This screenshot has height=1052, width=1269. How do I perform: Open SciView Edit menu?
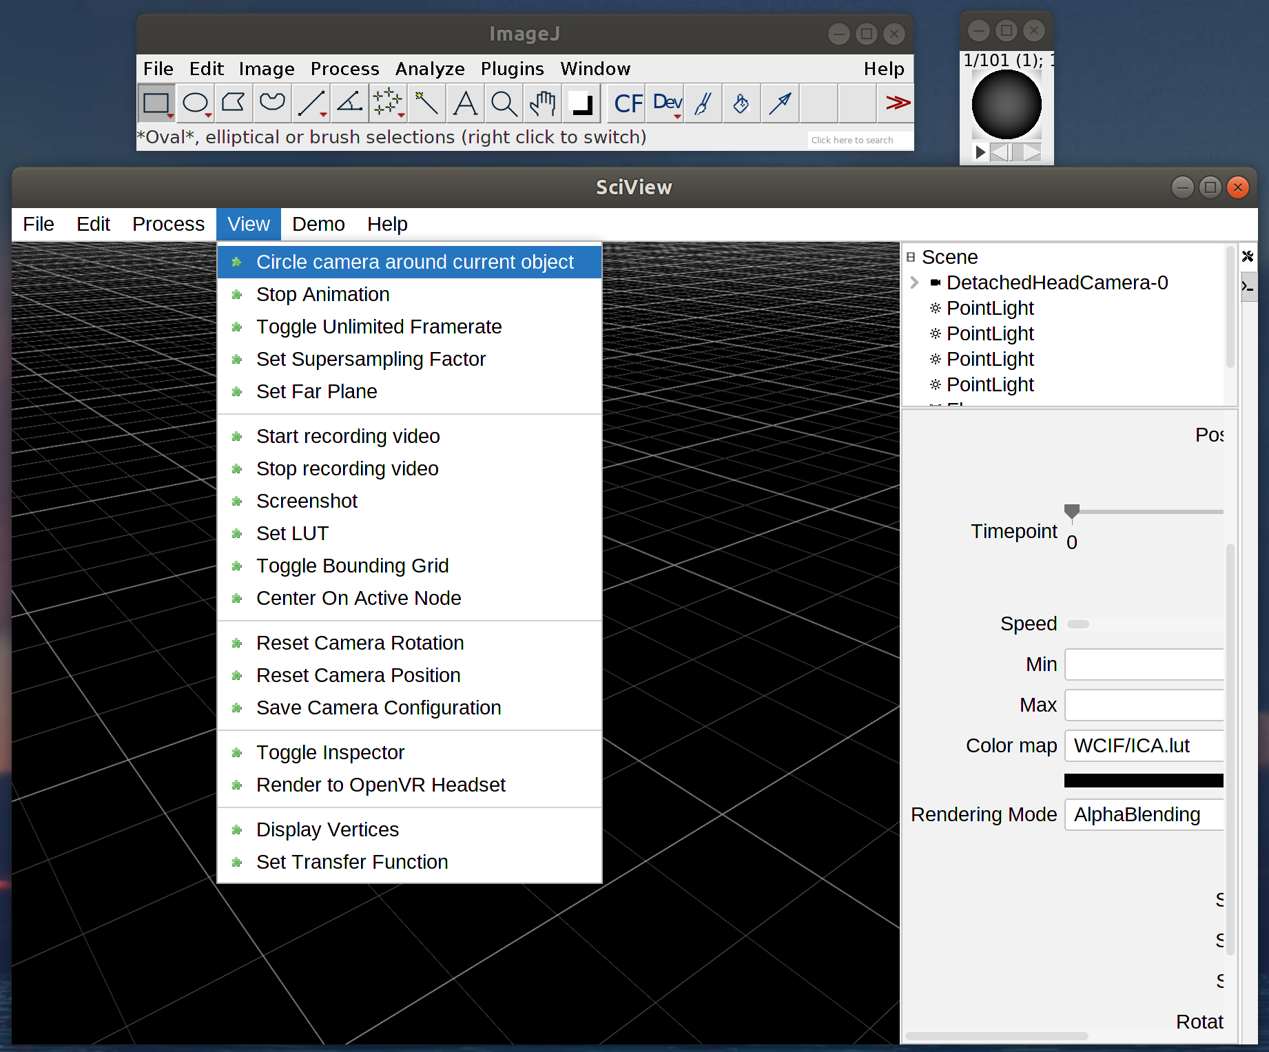point(93,225)
